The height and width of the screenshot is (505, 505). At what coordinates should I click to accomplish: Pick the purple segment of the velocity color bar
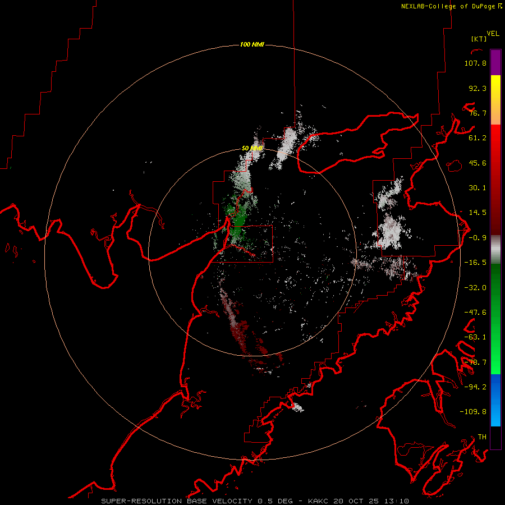[x=495, y=63]
